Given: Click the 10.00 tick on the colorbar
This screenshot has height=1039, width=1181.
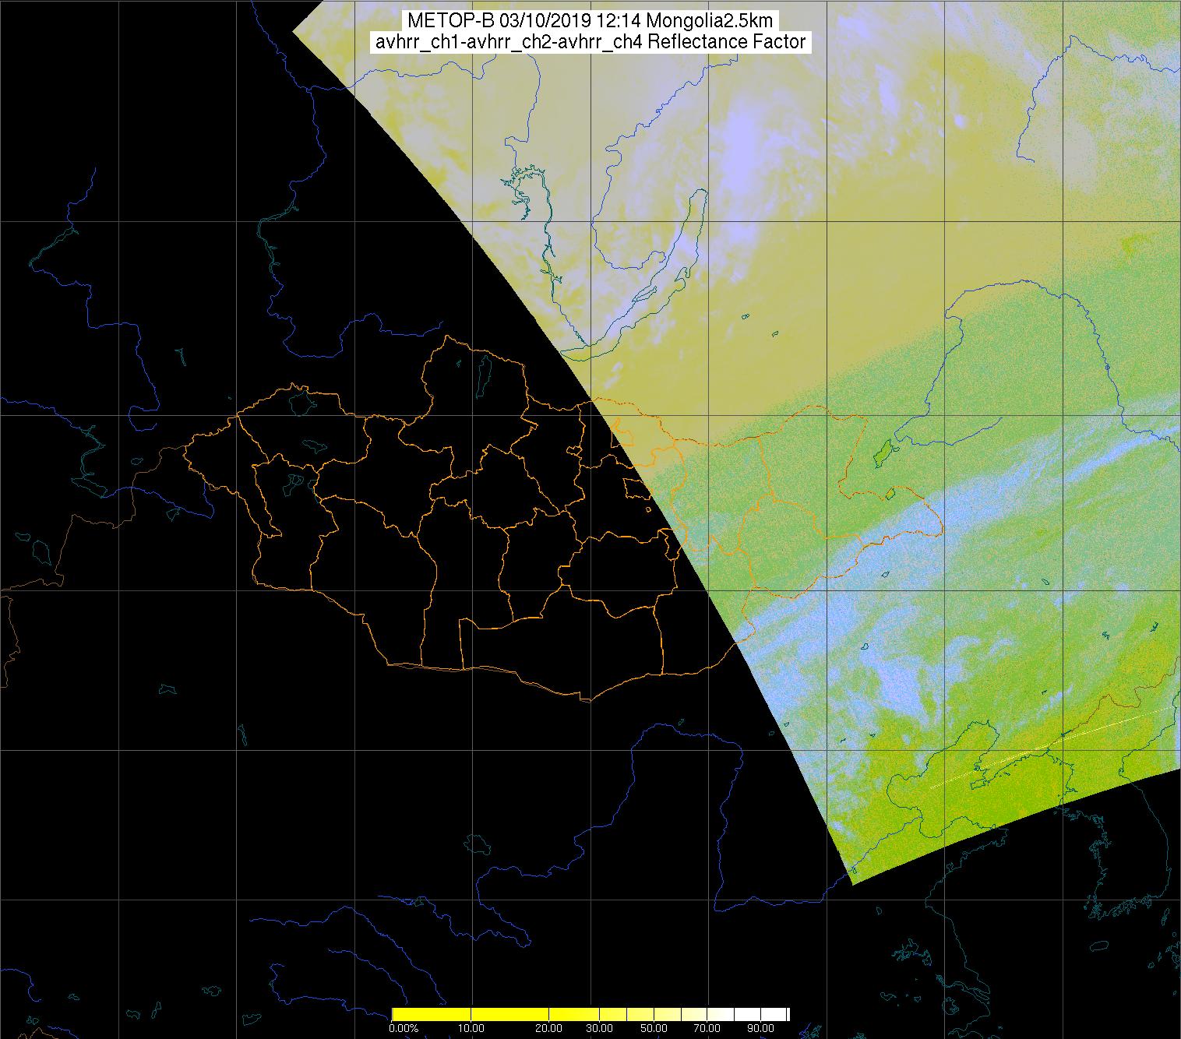Looking at the screenshot, I should [471, 1028].
